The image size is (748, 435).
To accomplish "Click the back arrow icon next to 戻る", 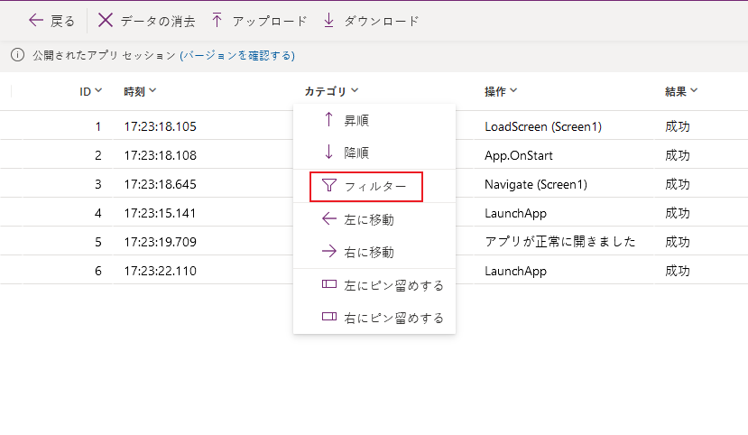I will pos(36,20).
